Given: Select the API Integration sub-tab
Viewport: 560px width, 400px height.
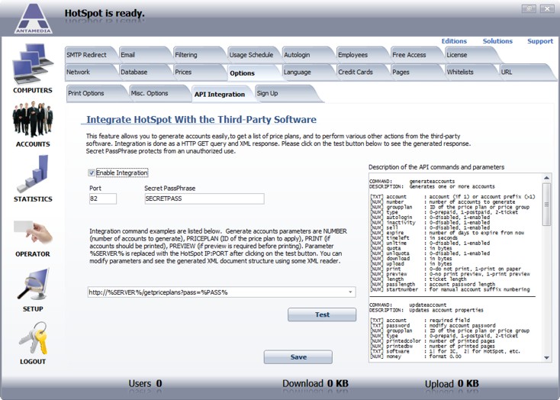Looking at the screenshot, I should (220, 95).
